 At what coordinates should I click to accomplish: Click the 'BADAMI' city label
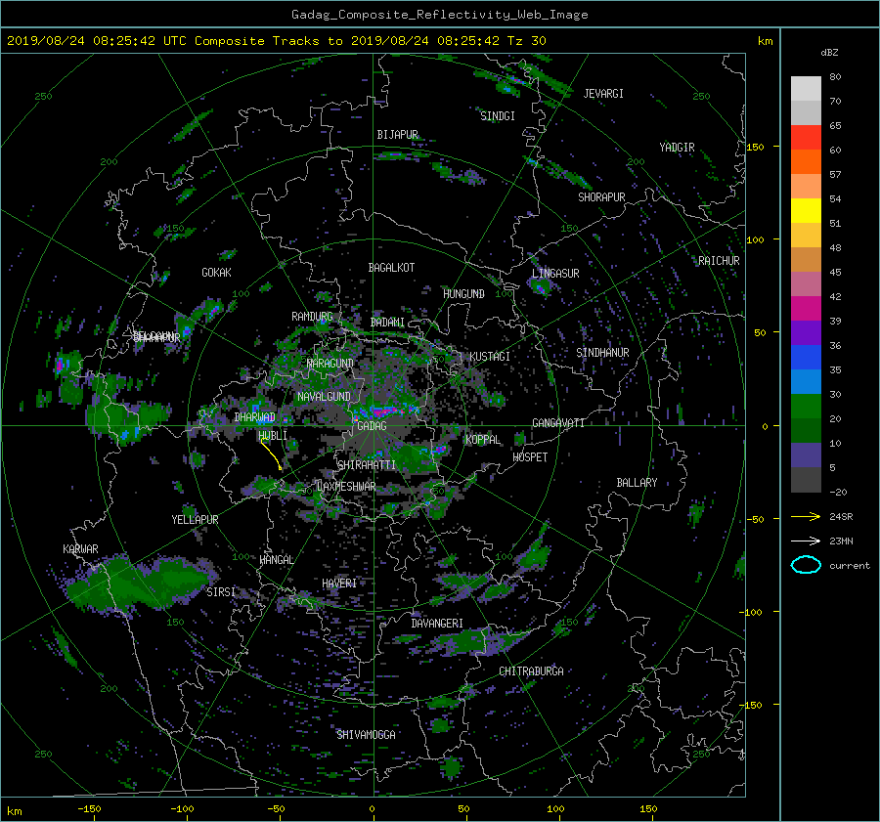pyautogui.click(x=387, y=323)
